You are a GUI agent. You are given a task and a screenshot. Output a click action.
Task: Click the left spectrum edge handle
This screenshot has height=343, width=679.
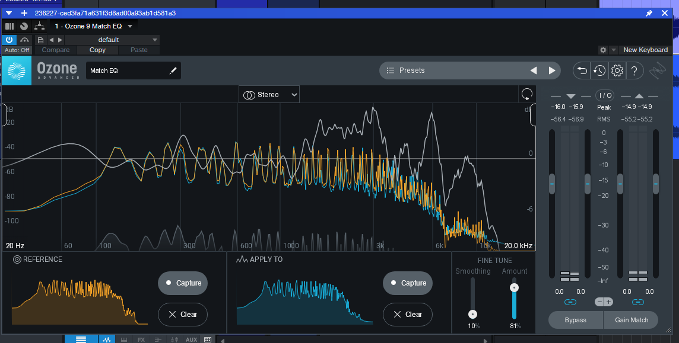pyautogui.click(x=4, y=115)
